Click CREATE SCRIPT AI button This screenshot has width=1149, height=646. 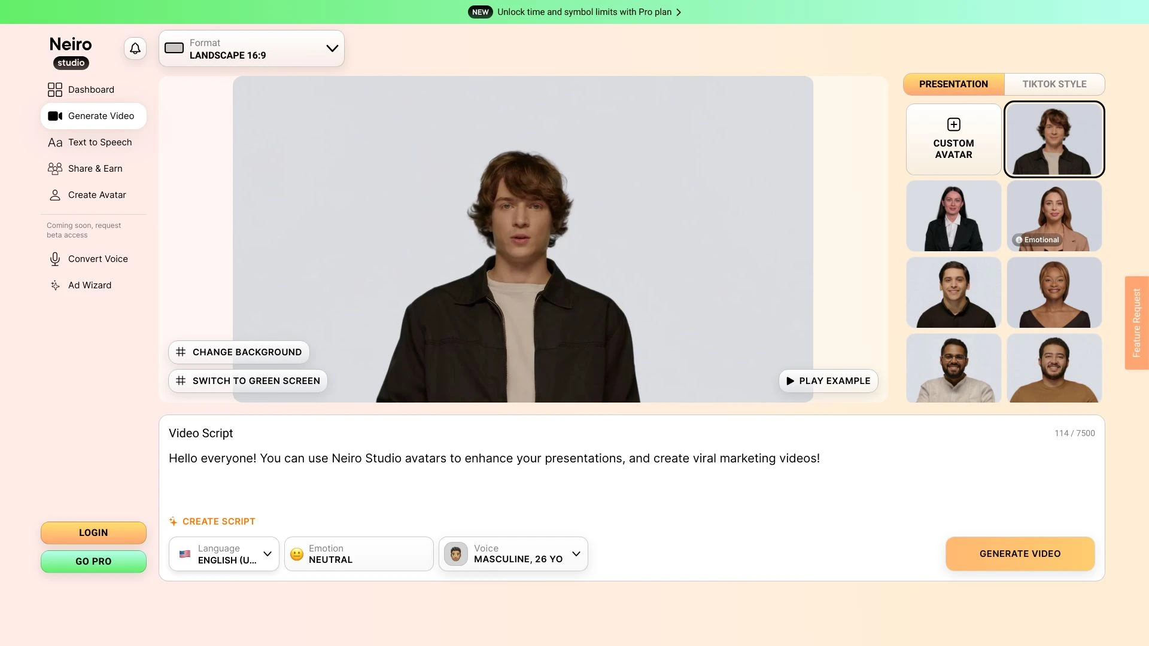tap(211, 522)
